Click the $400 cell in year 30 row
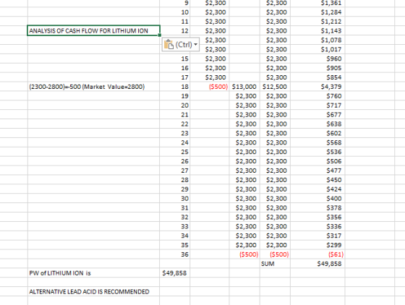The image size is (405, 305). tap(317, 199)
